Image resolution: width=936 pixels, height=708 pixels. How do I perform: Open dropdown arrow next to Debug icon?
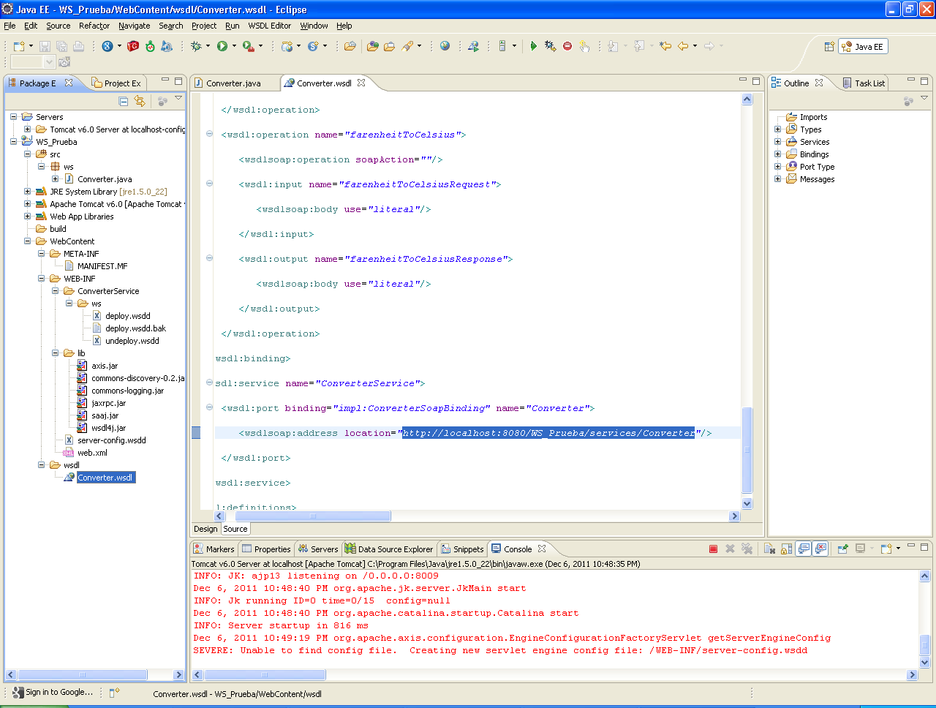pyautogui.click(x=208, y=46)
